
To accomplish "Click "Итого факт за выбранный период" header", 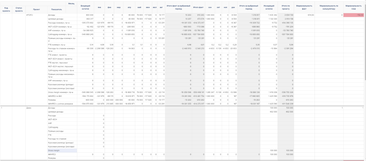I will point(178,7).
